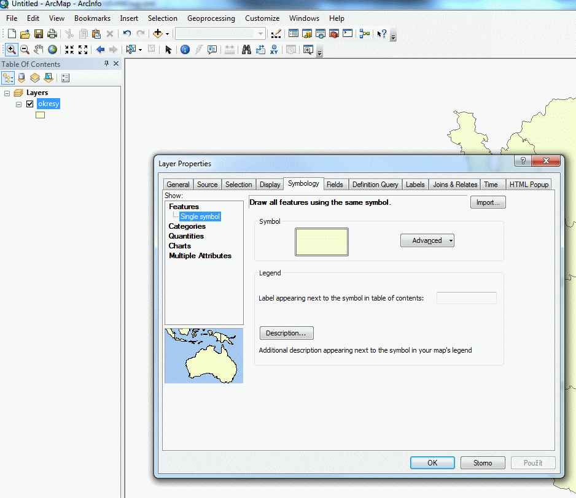Open the Table of Contents window icon
This screenshot has width=576, height=498.
point(294,34)
